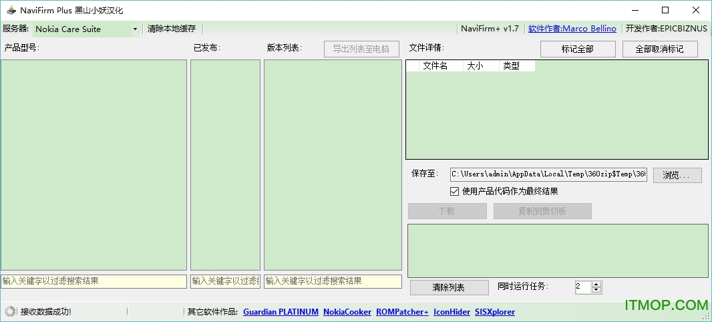This screenshot has width=712, height=322.
Task: Focus the 已发布 keyword filter field
Action: [x=225, y=281]
